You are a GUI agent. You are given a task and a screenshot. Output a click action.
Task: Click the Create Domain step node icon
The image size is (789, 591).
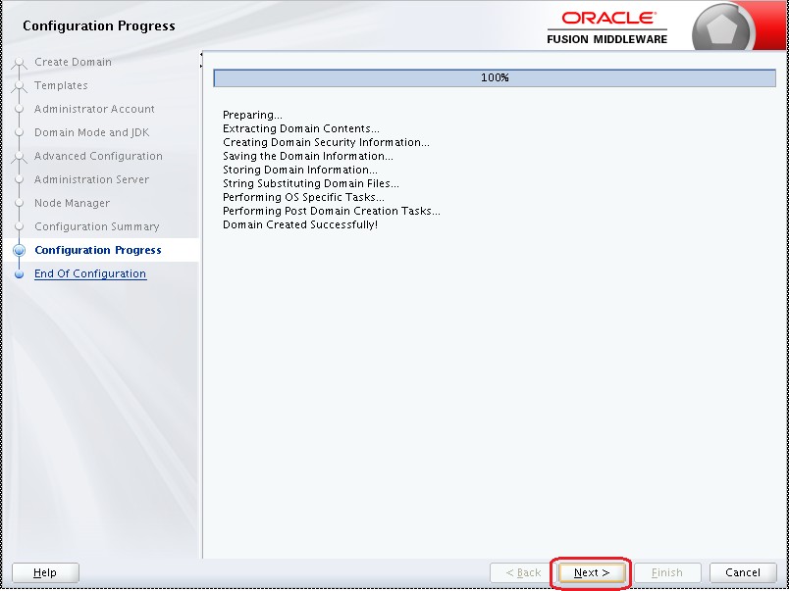[19, 63]
